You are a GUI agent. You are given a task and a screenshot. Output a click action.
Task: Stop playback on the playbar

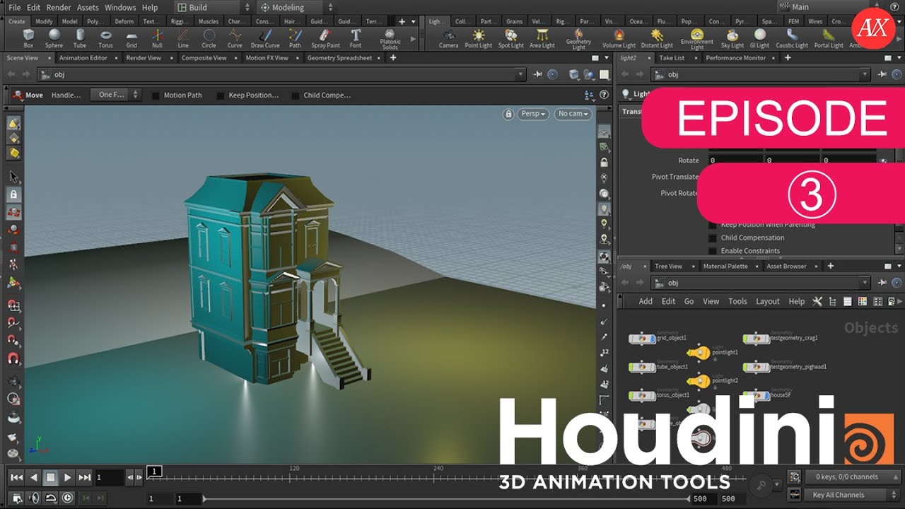(51, 478)
